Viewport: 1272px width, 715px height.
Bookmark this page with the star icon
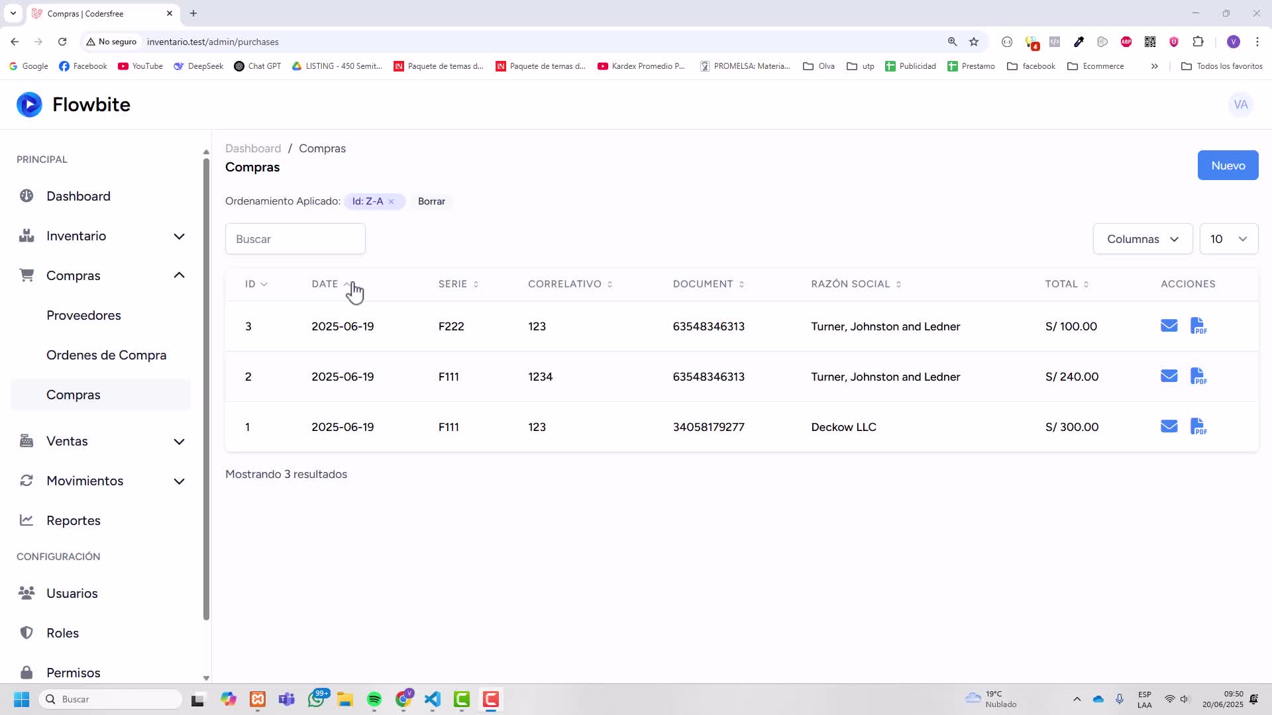pos(974,42)
